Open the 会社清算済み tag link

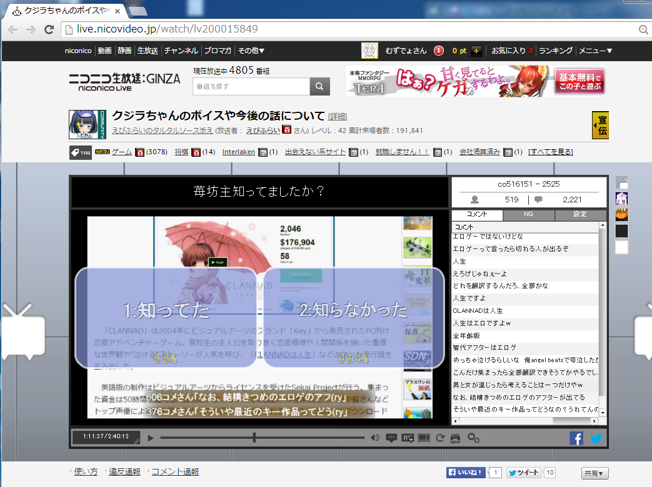click(x=479, y=152)
